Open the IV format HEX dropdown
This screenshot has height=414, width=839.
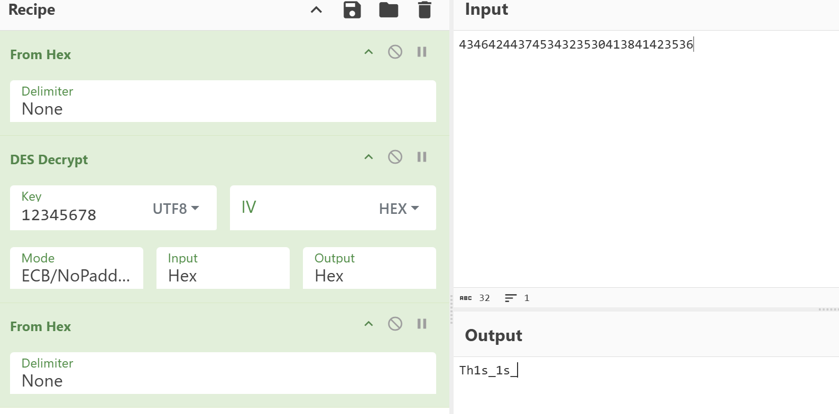click(399, 209)
